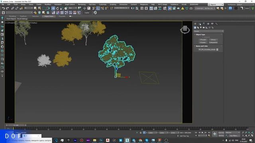255x143 pixels.
Task: Open the File menu
Action: click(x=3, y=4)
